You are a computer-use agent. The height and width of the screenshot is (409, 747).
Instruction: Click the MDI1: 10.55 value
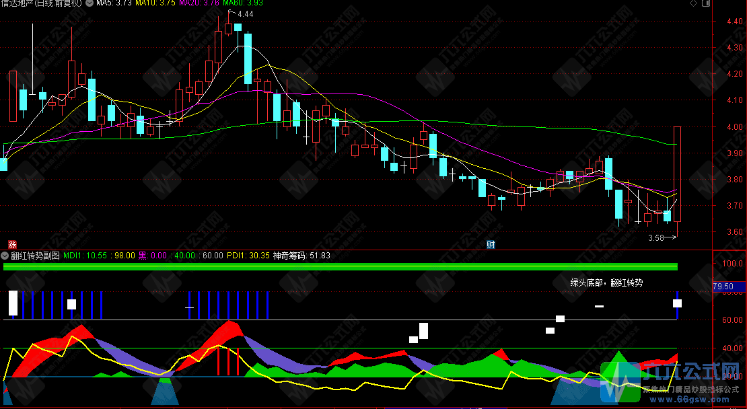pos(85,255)
